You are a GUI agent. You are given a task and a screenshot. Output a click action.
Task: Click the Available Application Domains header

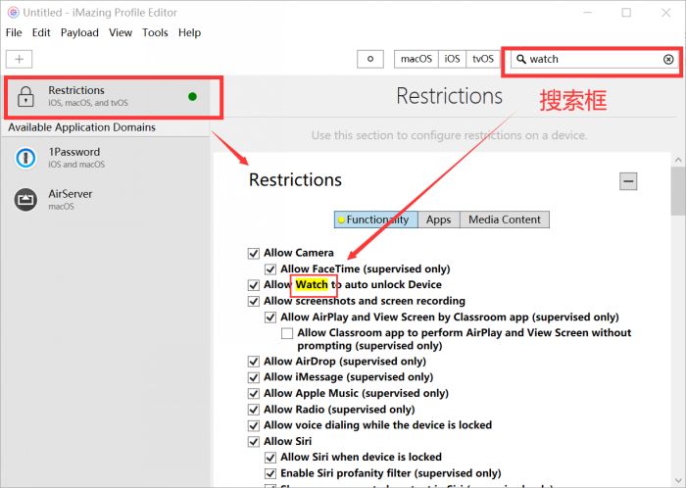click(81, 127)
